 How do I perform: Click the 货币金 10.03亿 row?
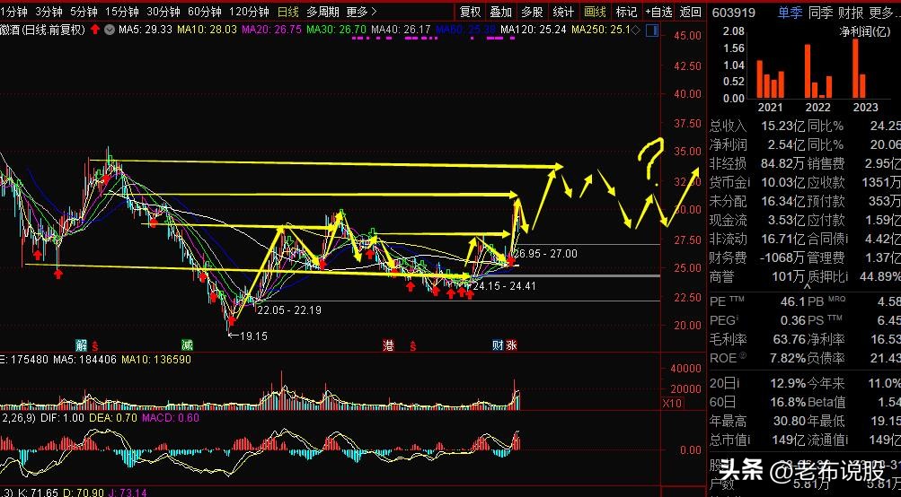tap(757, 182)
